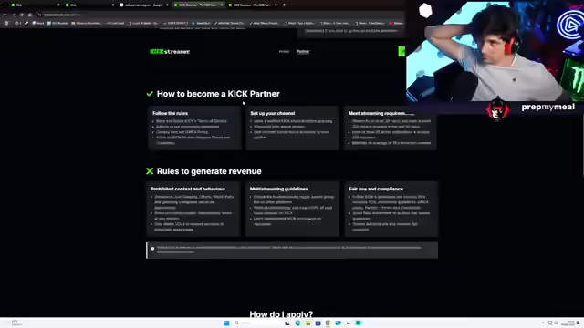Reload the current browser page
584x328 pixels.
pyautogui.click(x=21, y=15)
